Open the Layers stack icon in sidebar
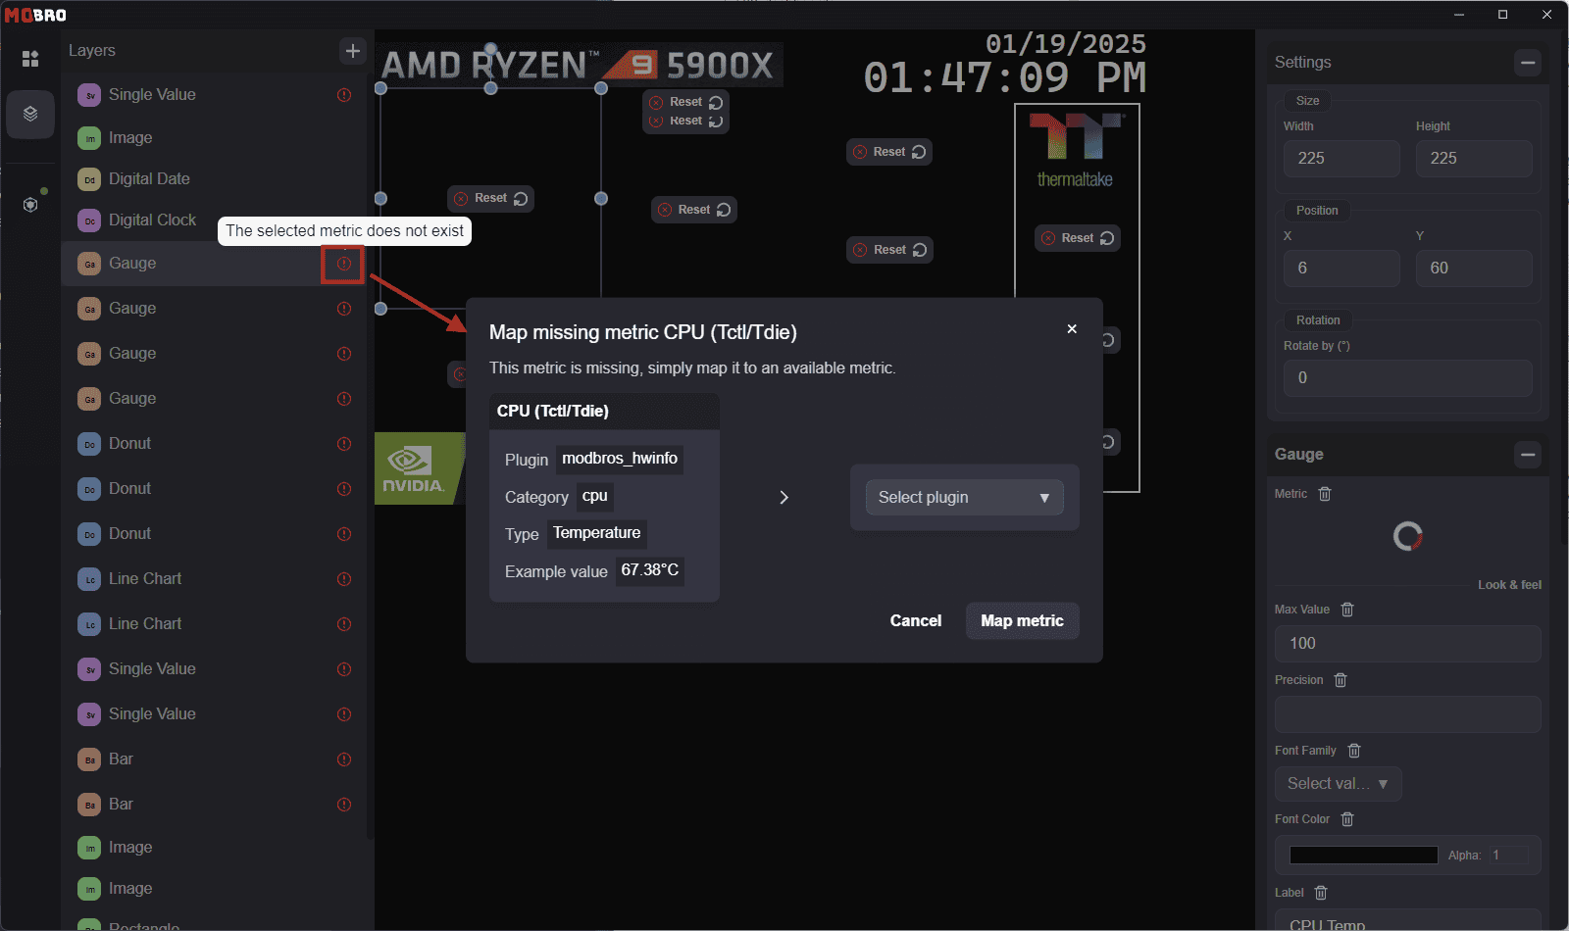Image resolution: width=1569 pixels, height=931 pixels. click(x=30, y=114)
